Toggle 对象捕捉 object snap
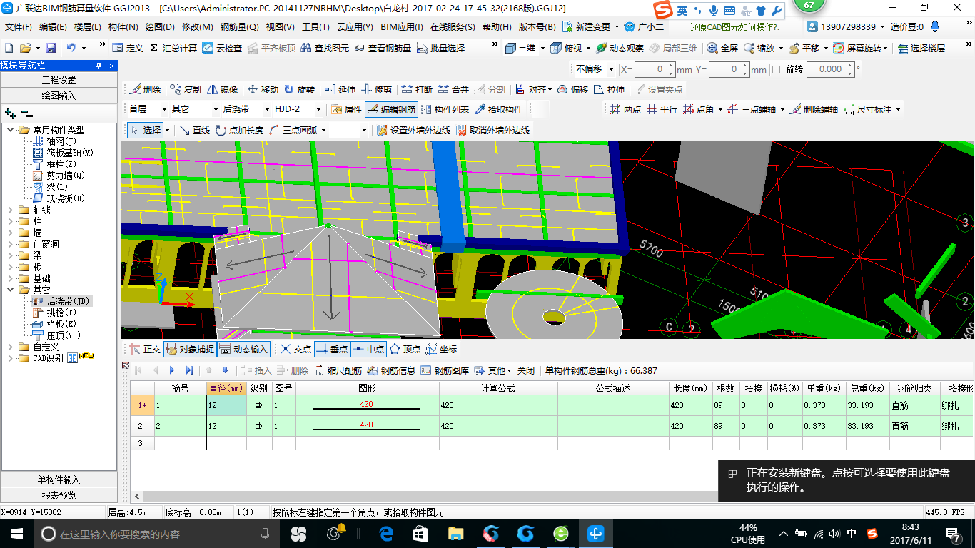The width and height of the screenshot is (975, 548). (x=190, y=349)
